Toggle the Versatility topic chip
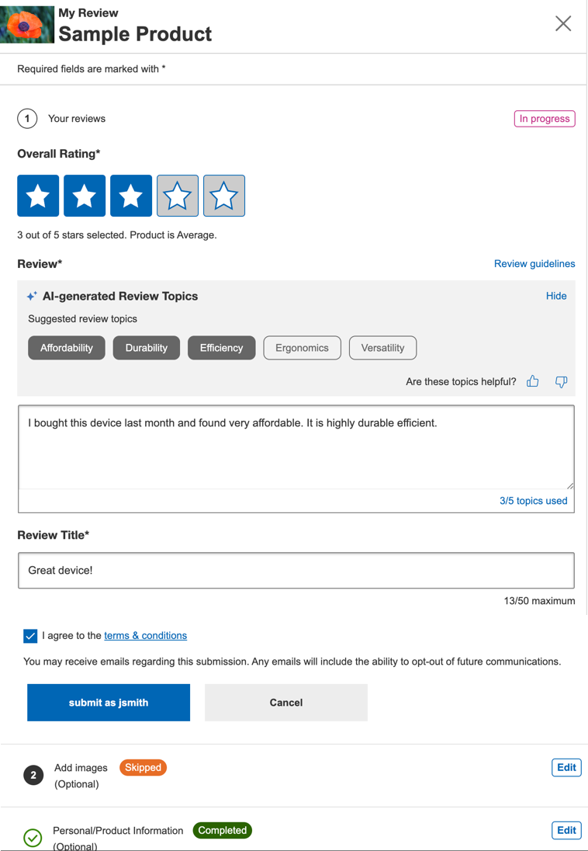 (x=382, y=348)
